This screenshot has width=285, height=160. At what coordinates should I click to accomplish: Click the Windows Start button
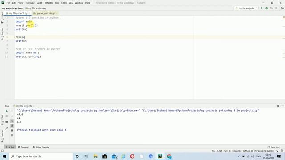[x=4, y=156]
